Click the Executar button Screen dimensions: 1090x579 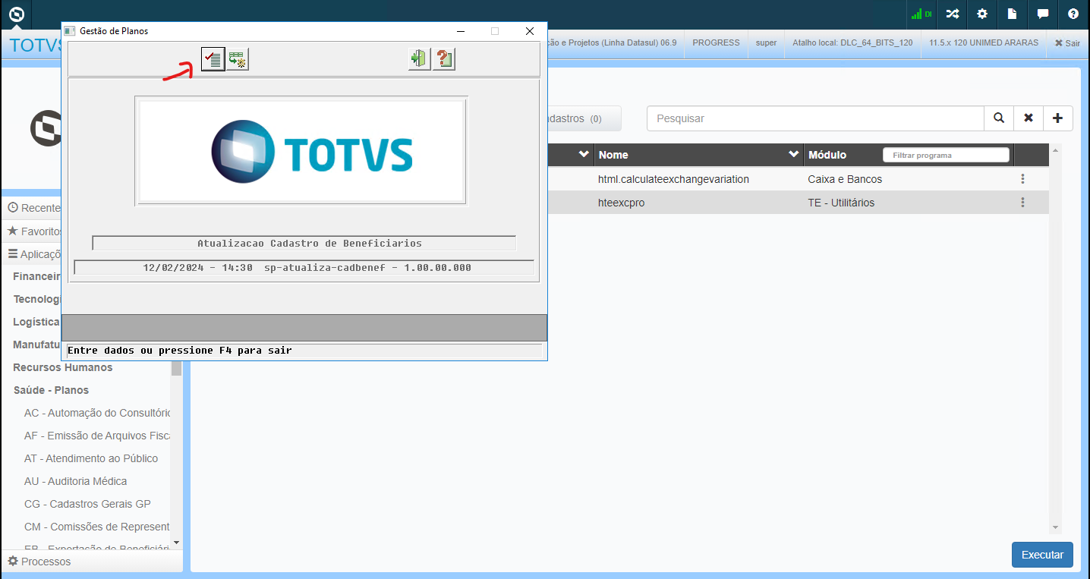1042,555
